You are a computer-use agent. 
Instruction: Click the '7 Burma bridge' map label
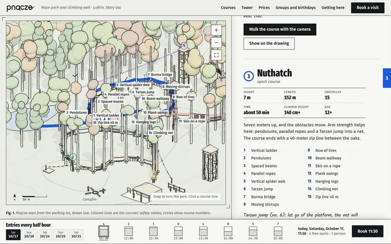[160, 75]
